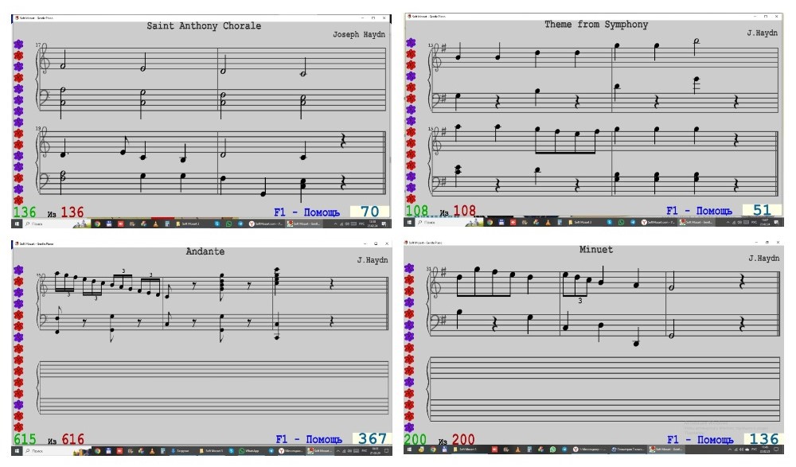Click 'J.Haydn' in Theme from Symphony window
This screenshot has height=467, width=796.
click(x=763, y=33)
